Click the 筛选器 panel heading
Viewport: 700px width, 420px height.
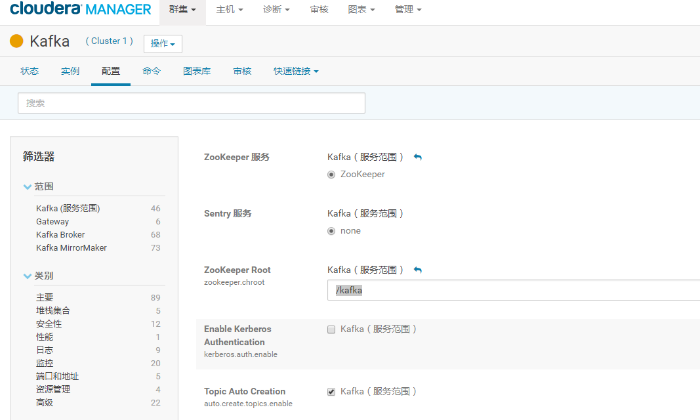tap(39, 156)
